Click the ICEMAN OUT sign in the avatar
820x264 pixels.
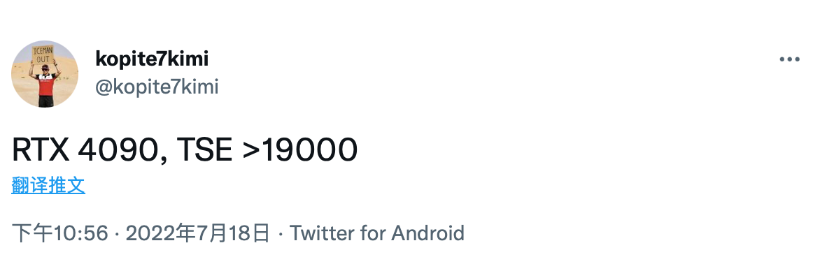[x=42, y=54]
